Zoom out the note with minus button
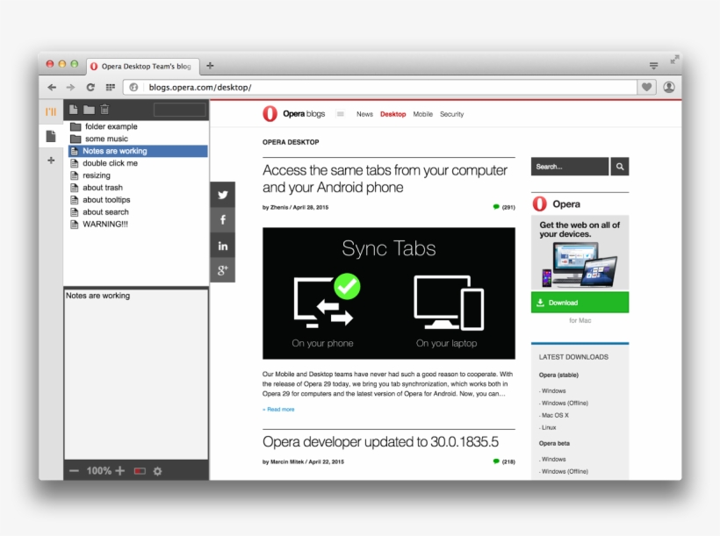 74,471
